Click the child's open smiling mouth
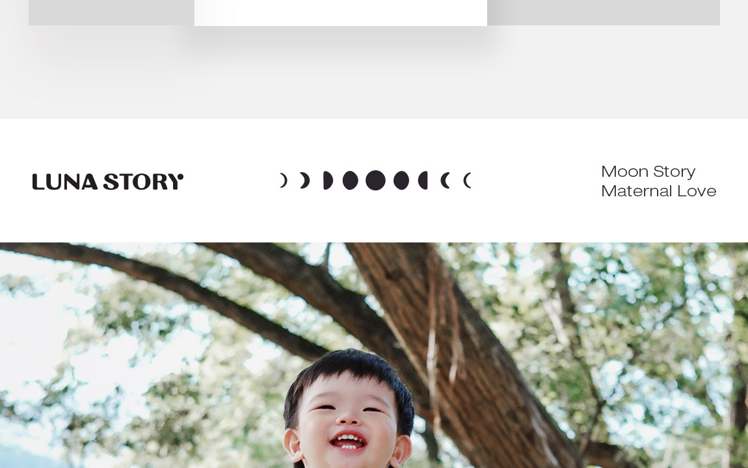 click(x=349, y=440)
